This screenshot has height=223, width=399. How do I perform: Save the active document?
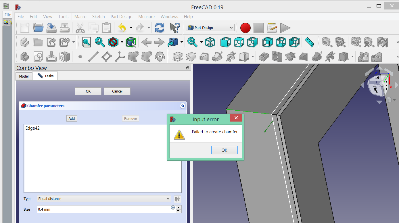coord(51,28)
